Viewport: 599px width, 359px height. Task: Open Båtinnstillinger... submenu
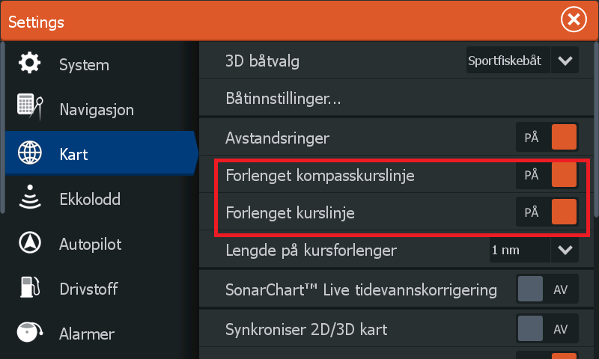284,99
